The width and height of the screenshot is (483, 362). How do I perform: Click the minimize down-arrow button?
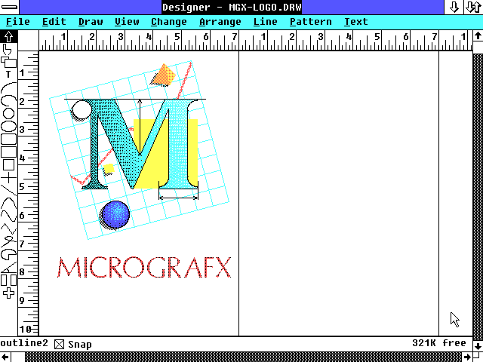tap(454, 7)
